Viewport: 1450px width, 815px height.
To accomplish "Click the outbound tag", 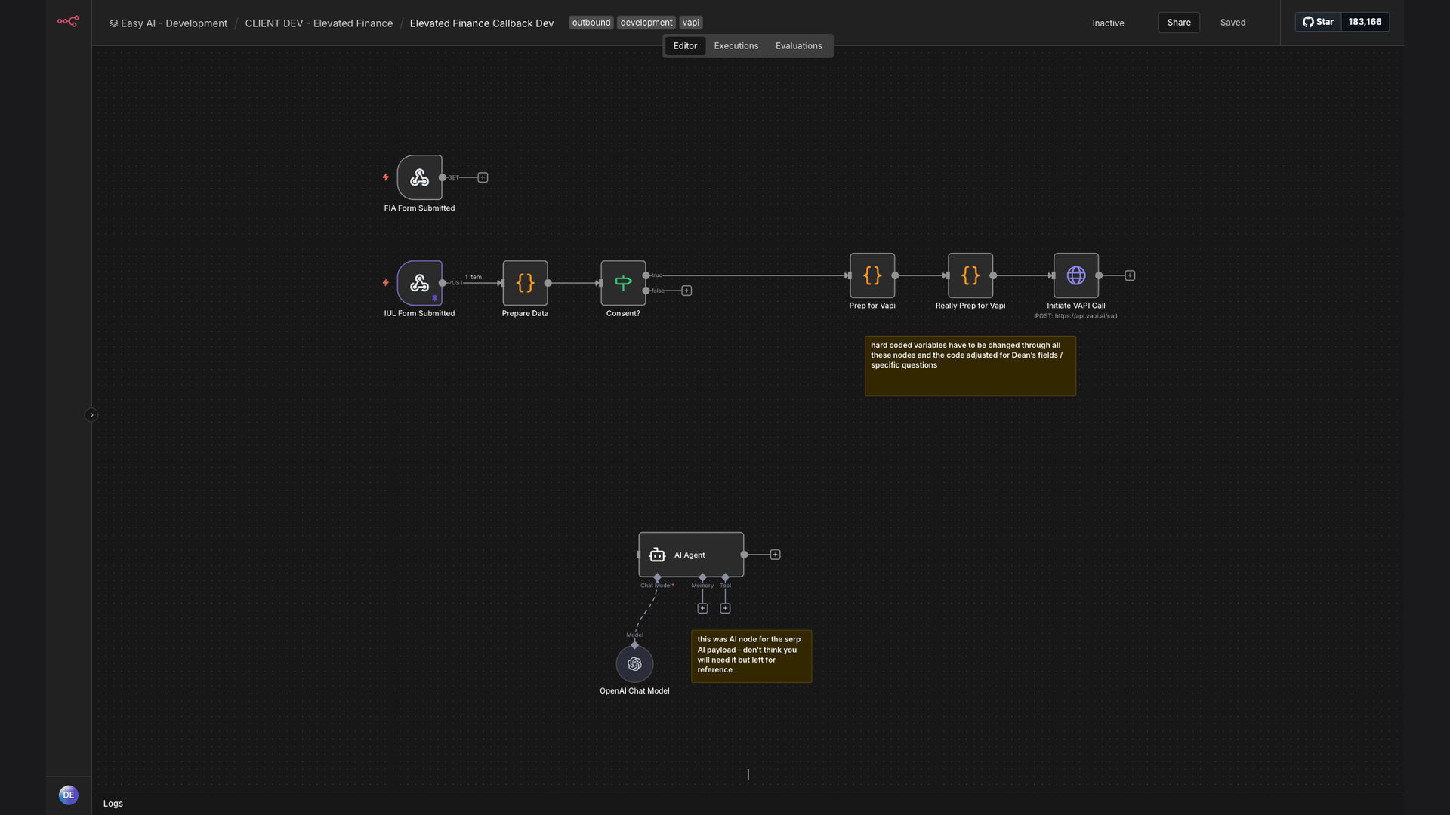I will pyautogui.click(x=591, y=23).
